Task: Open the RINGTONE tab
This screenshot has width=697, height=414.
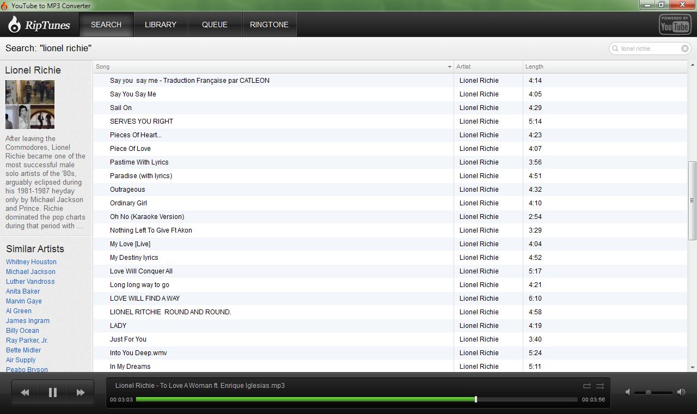Action: point(269,25)
